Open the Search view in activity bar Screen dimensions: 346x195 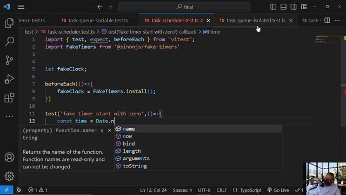9,41
